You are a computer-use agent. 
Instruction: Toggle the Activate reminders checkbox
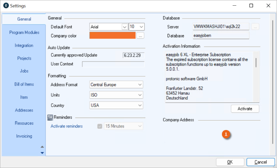(100, 126)
